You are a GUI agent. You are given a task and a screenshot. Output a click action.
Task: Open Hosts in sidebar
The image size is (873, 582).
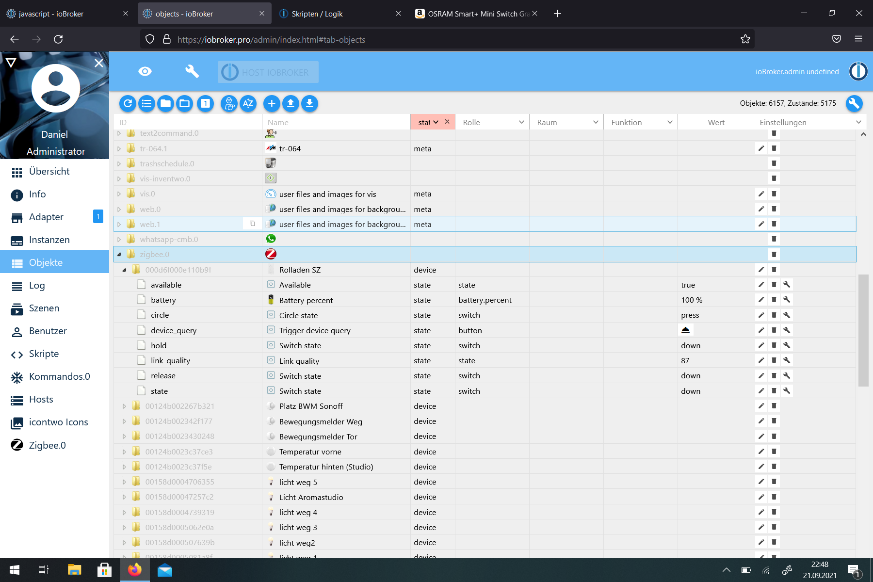pyautogui.click(x=54, y=399)
